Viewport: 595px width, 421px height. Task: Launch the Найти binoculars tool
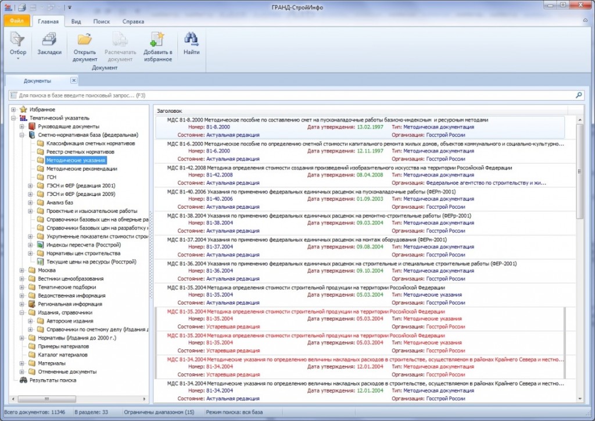tap(191, 44)
